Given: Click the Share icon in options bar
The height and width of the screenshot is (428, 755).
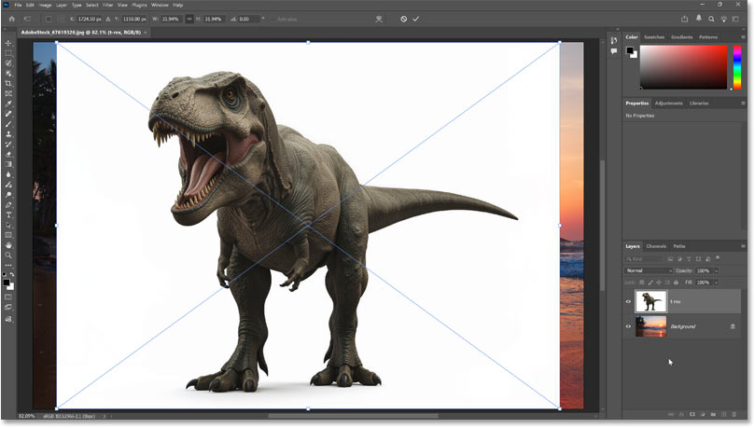Looking at the screenshot, I should pyautogui.click(x=686, y=19).
